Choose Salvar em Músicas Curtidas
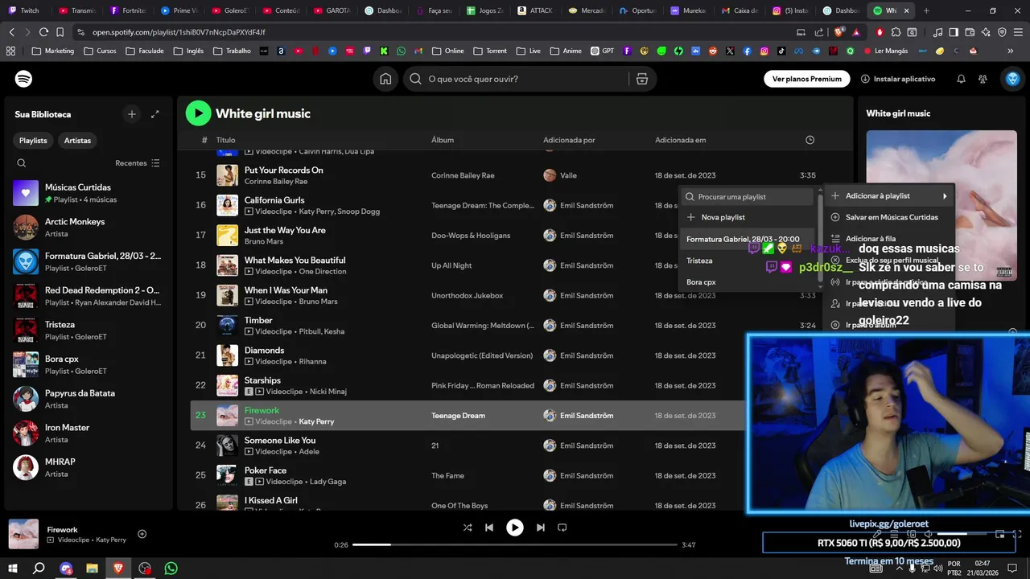Screen dimensions: 1030x579 pos(889,217)
